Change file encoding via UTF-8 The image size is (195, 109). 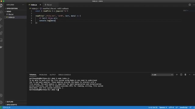tap(171, 107)
